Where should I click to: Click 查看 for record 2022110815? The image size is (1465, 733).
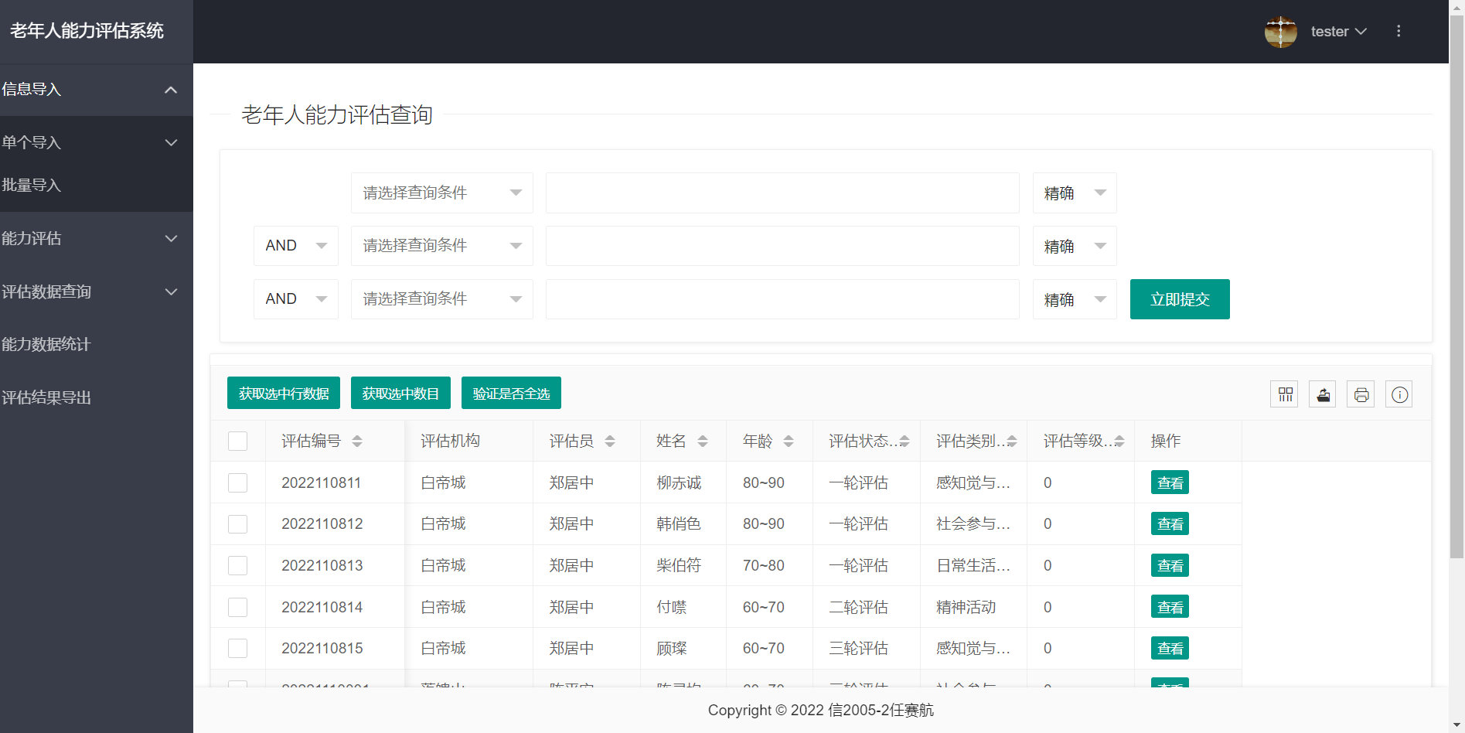[x=1170, y=648]
